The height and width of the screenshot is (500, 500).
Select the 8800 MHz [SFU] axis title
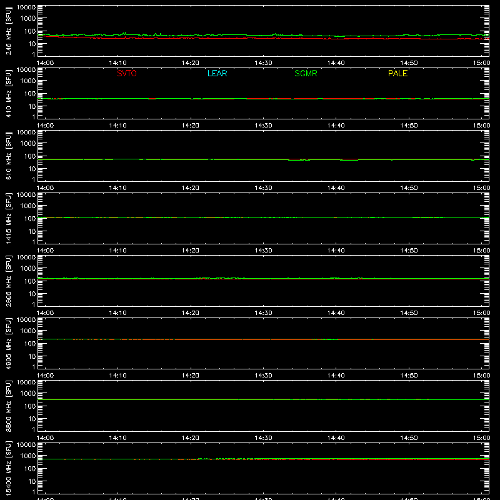tap(9, 406)
